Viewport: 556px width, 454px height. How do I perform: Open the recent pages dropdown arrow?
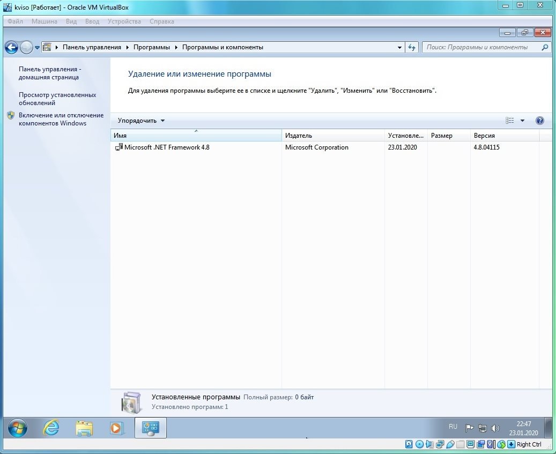(37, 48)
